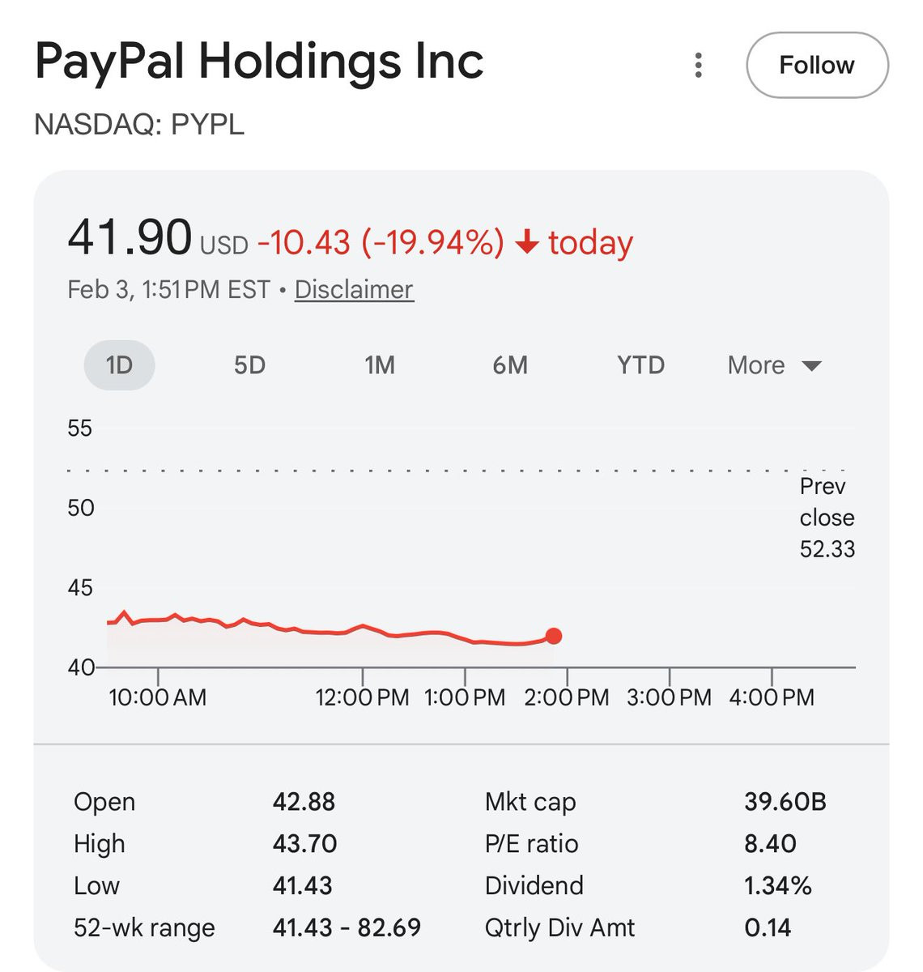This screenshot has height=972, width=923.
Task: Open the Disclaimer link
Action: point(354,289)
